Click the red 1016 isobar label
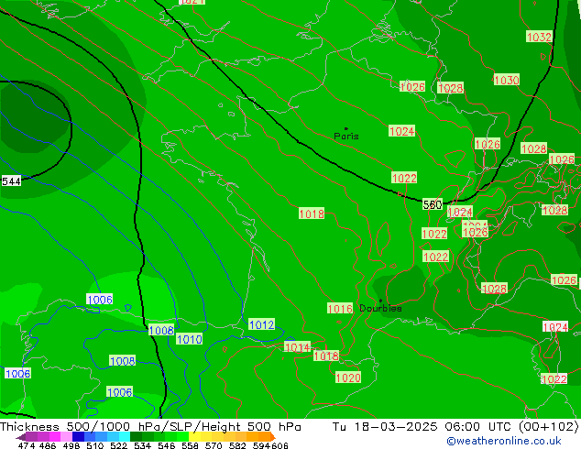The height and width of the screenshot is (449, 581). coord(340,308)
